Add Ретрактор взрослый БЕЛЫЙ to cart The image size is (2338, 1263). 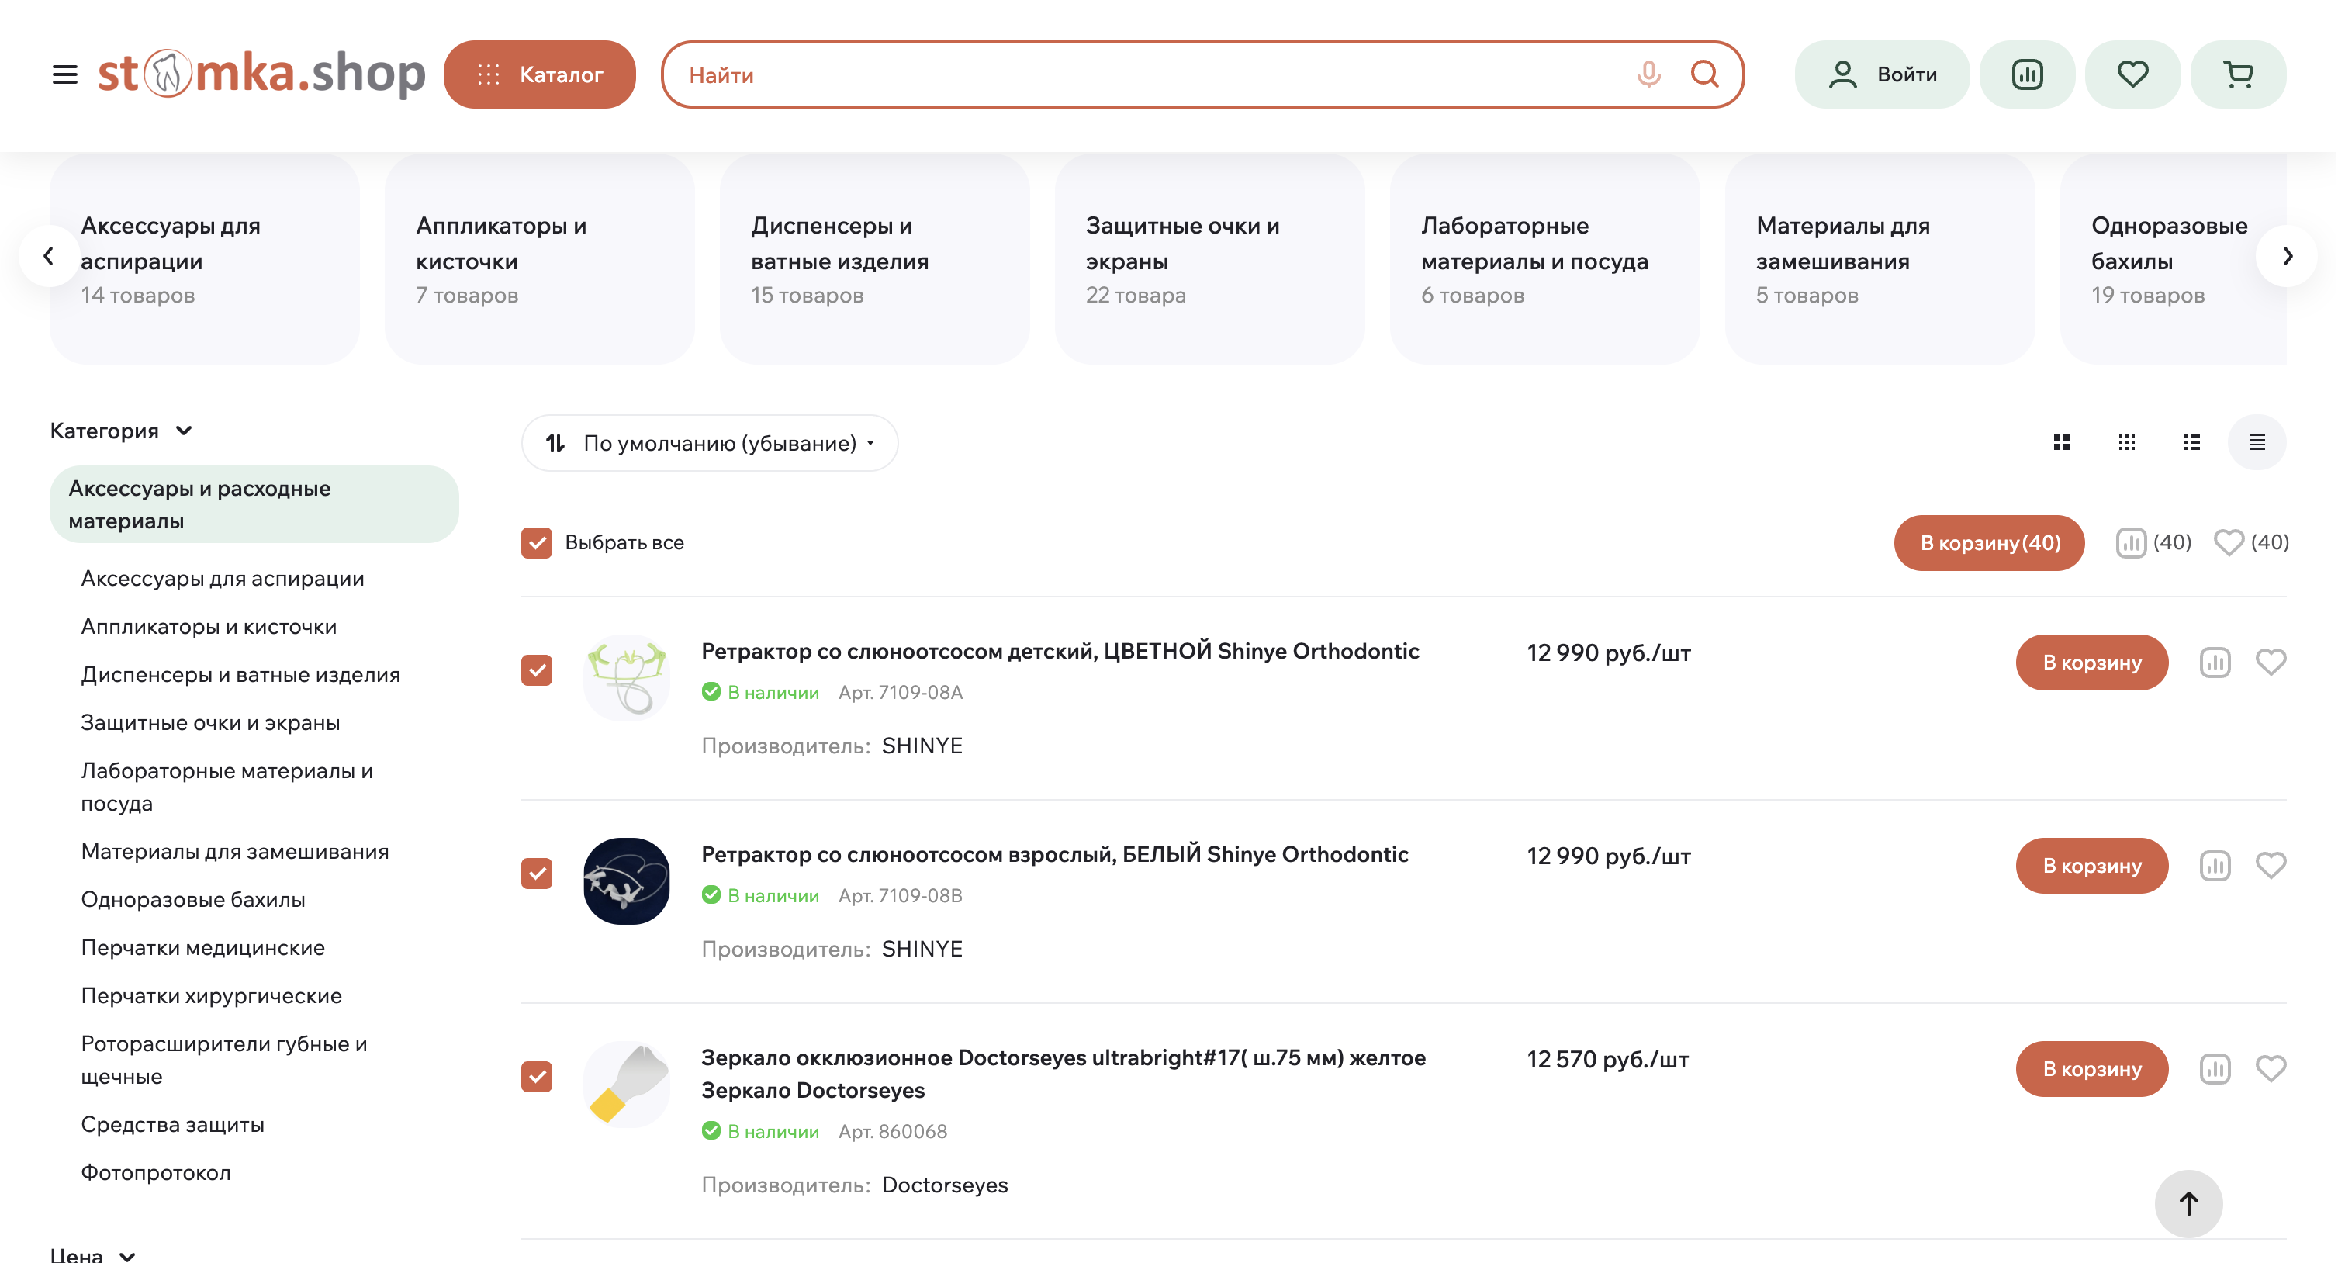pyautogui.click(x=2092, y=867)
